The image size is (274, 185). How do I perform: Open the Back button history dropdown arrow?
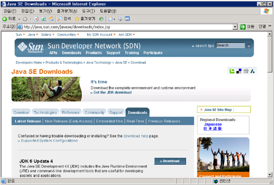tap(19, 19)
